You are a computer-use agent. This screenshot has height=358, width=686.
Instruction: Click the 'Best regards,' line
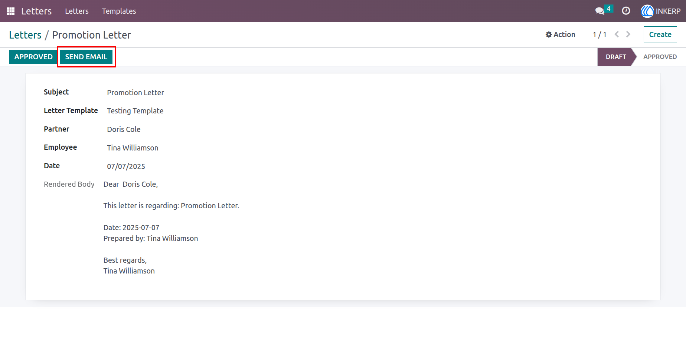click(125, 260)
